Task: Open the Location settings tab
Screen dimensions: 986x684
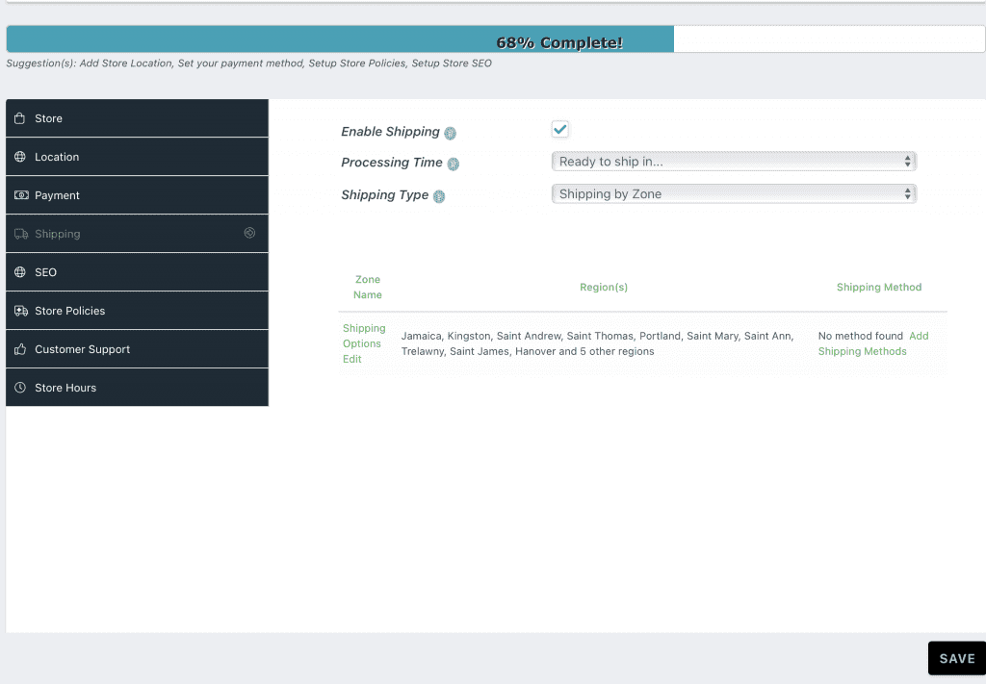Action: (x=137, y=157)
